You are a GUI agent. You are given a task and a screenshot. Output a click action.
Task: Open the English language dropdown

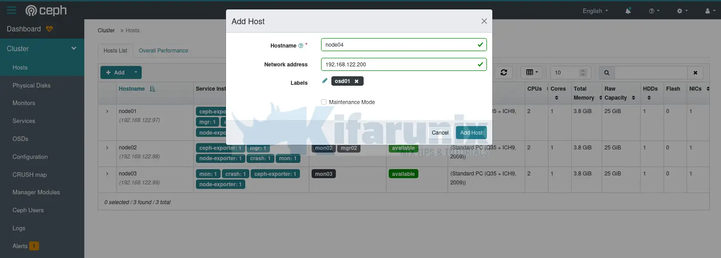pyautogui.click(x=595, y=11)
